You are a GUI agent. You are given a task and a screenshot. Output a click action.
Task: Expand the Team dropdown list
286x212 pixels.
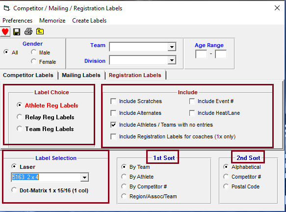point(172,47)
